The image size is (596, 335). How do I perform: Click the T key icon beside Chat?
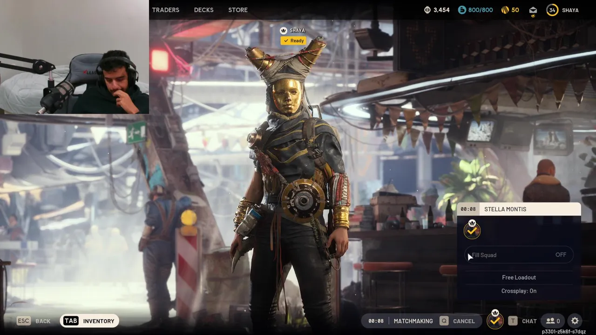513,321
